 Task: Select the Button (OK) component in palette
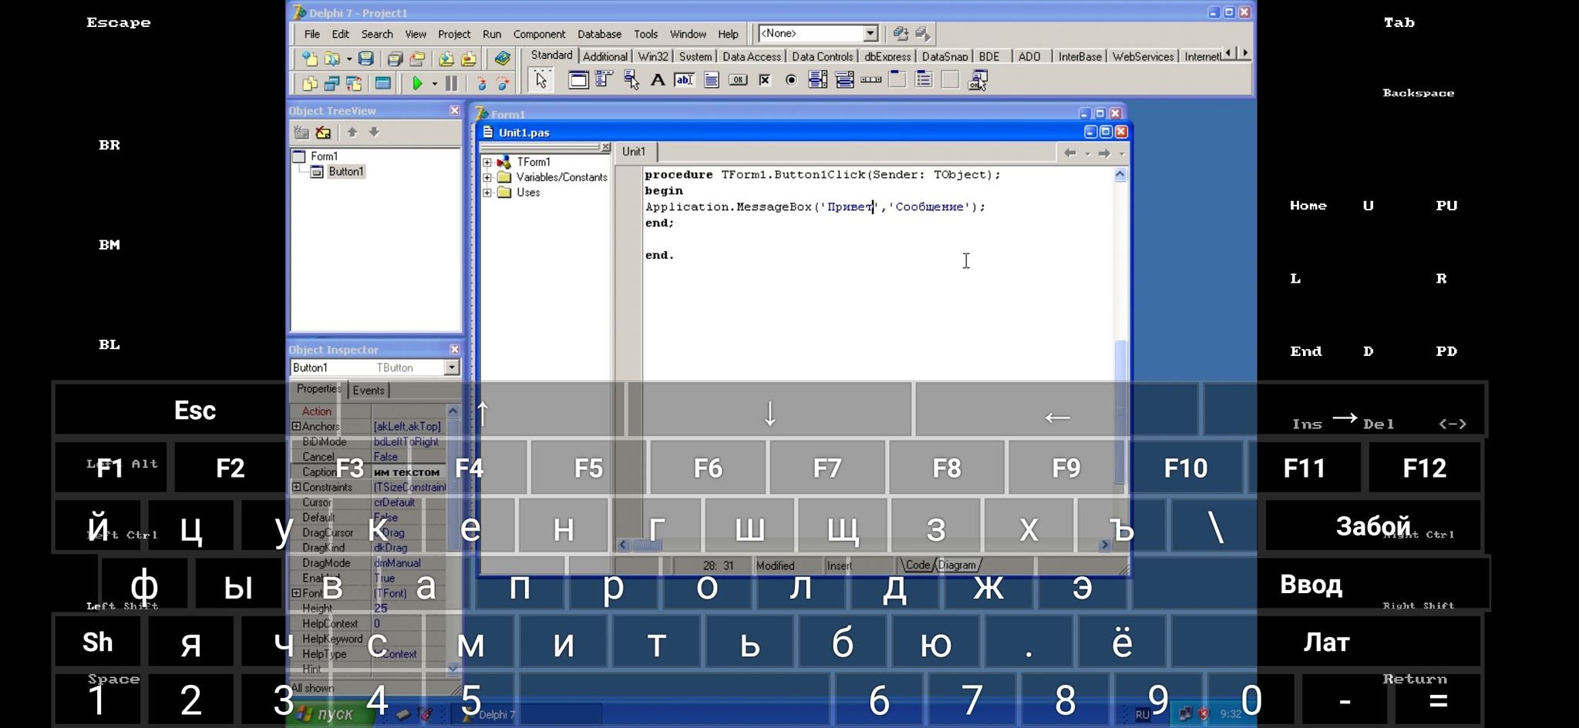click(x=738, y=80)
